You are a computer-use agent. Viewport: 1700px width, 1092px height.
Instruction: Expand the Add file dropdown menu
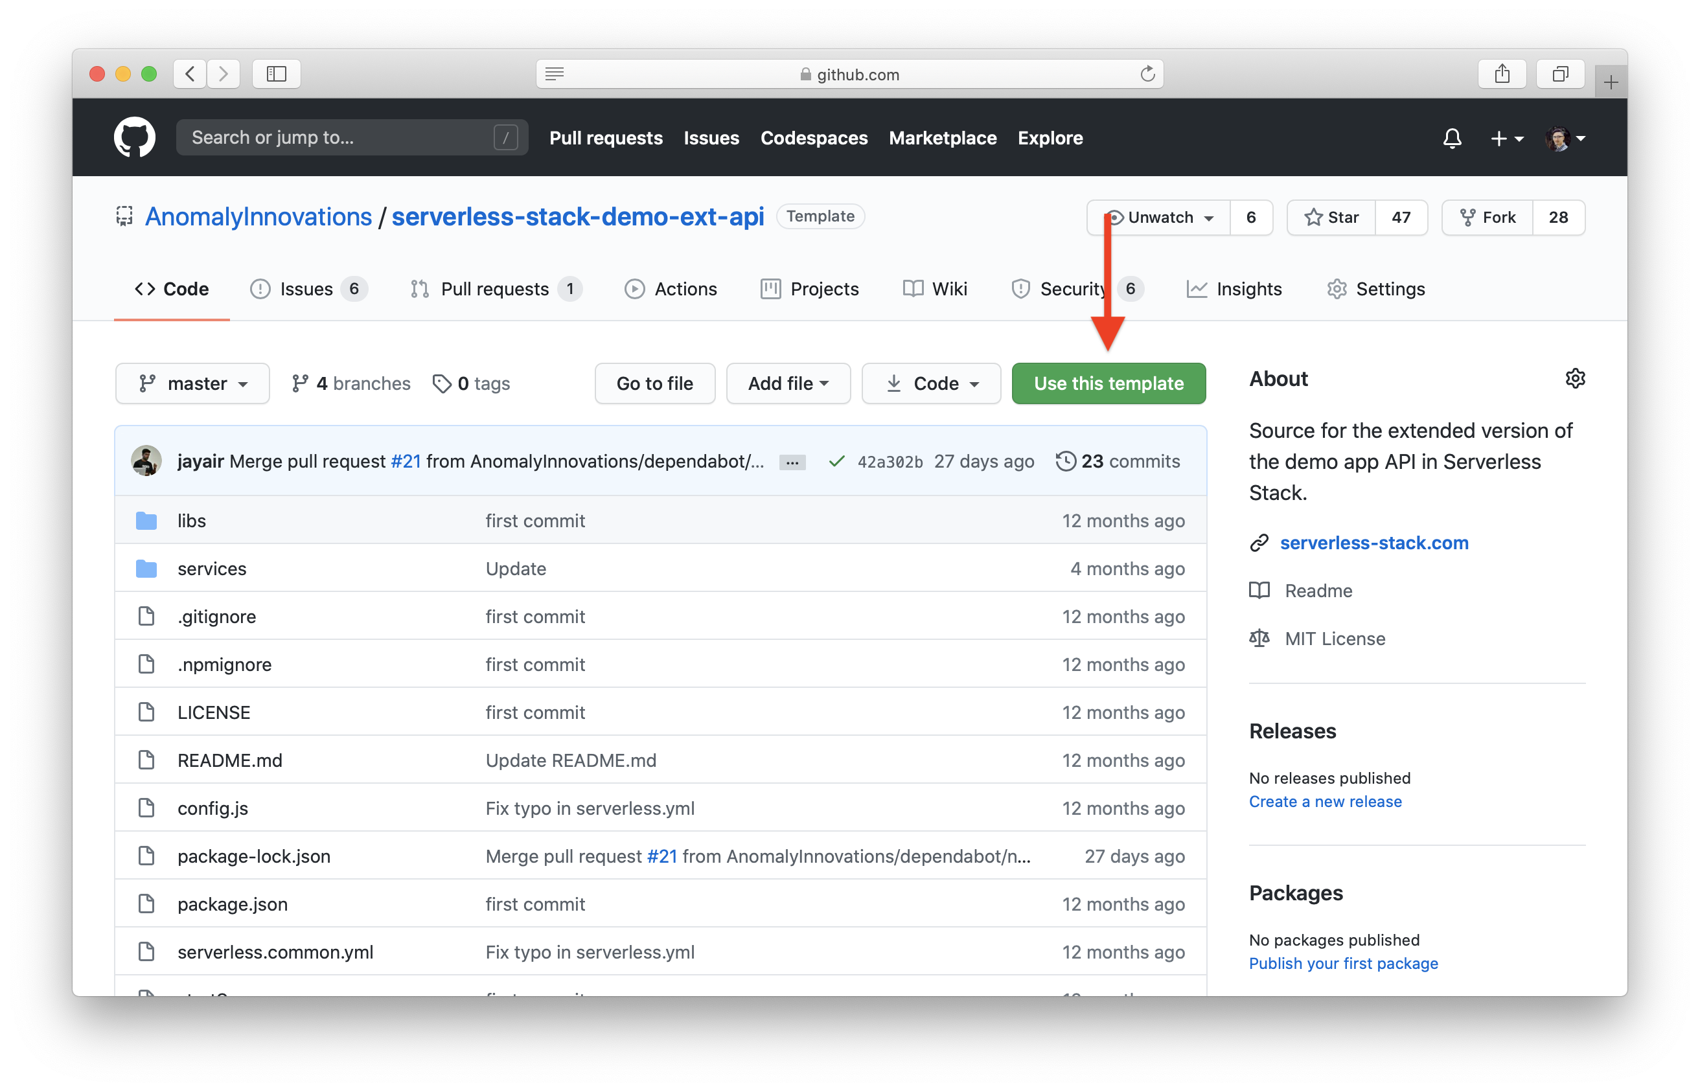[786, 383]
